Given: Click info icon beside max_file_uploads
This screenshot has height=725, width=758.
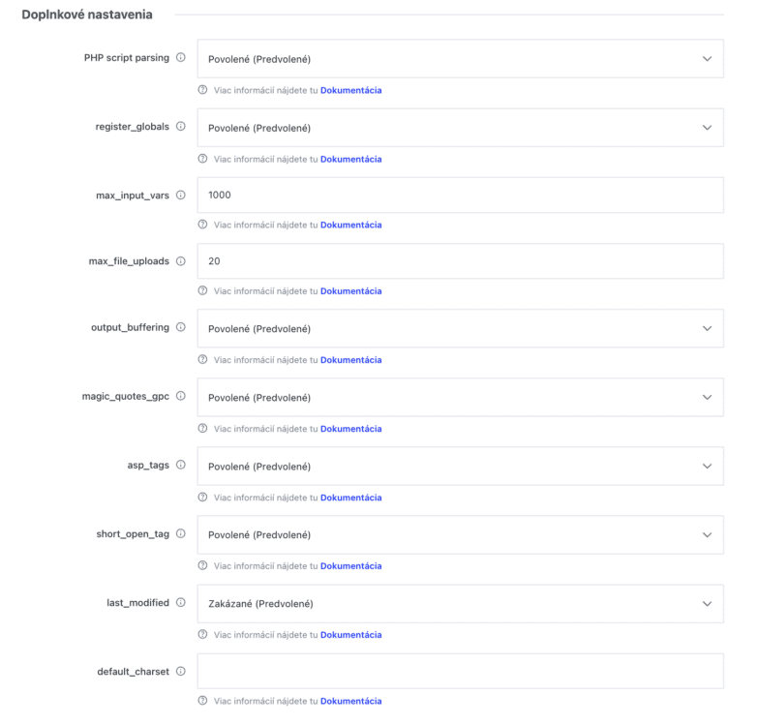Looking at the screenshot, I should [181, 261].
